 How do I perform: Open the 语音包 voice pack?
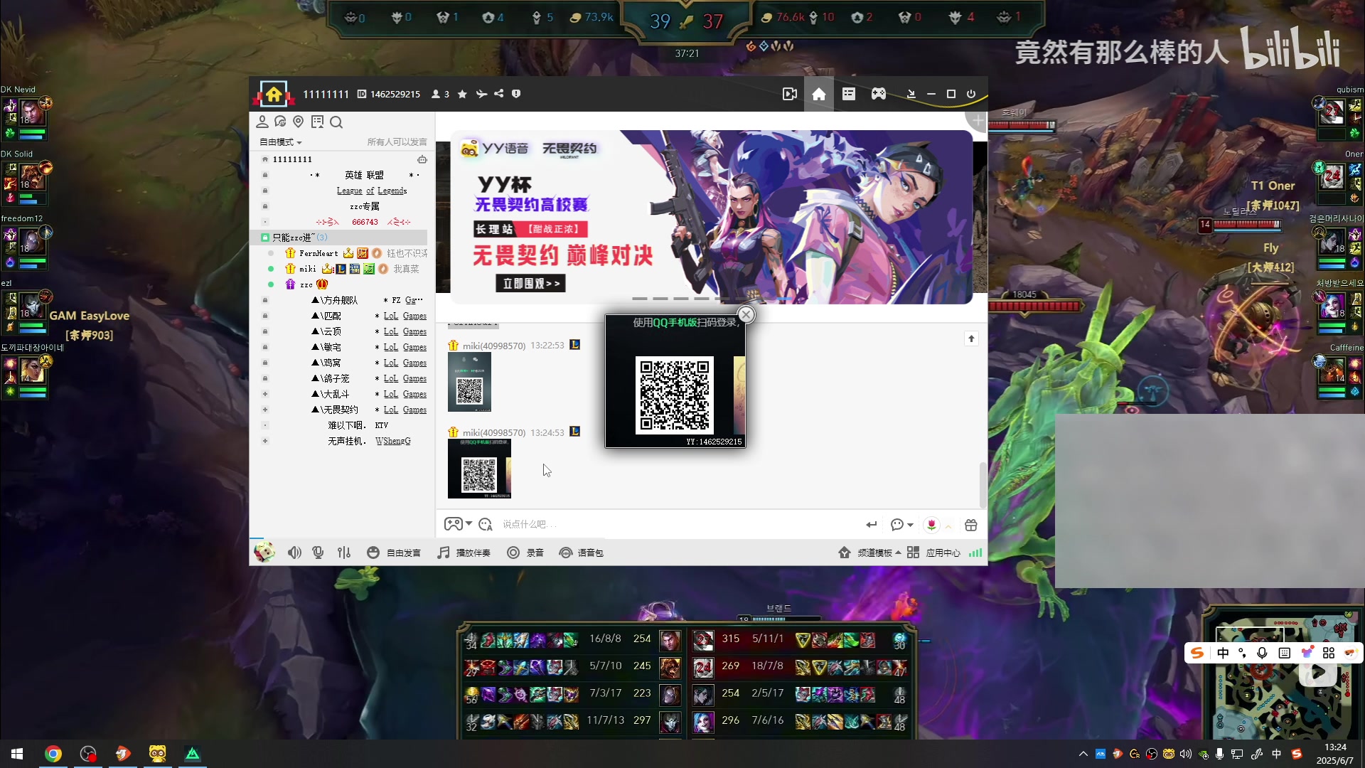point(581,553)
